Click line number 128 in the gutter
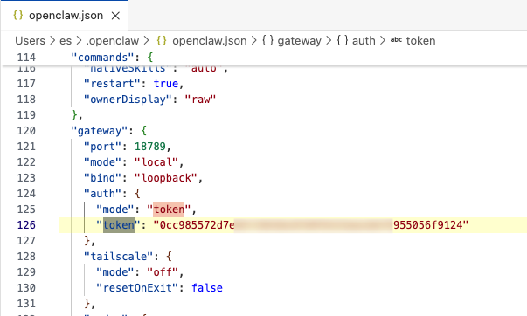 26,257
